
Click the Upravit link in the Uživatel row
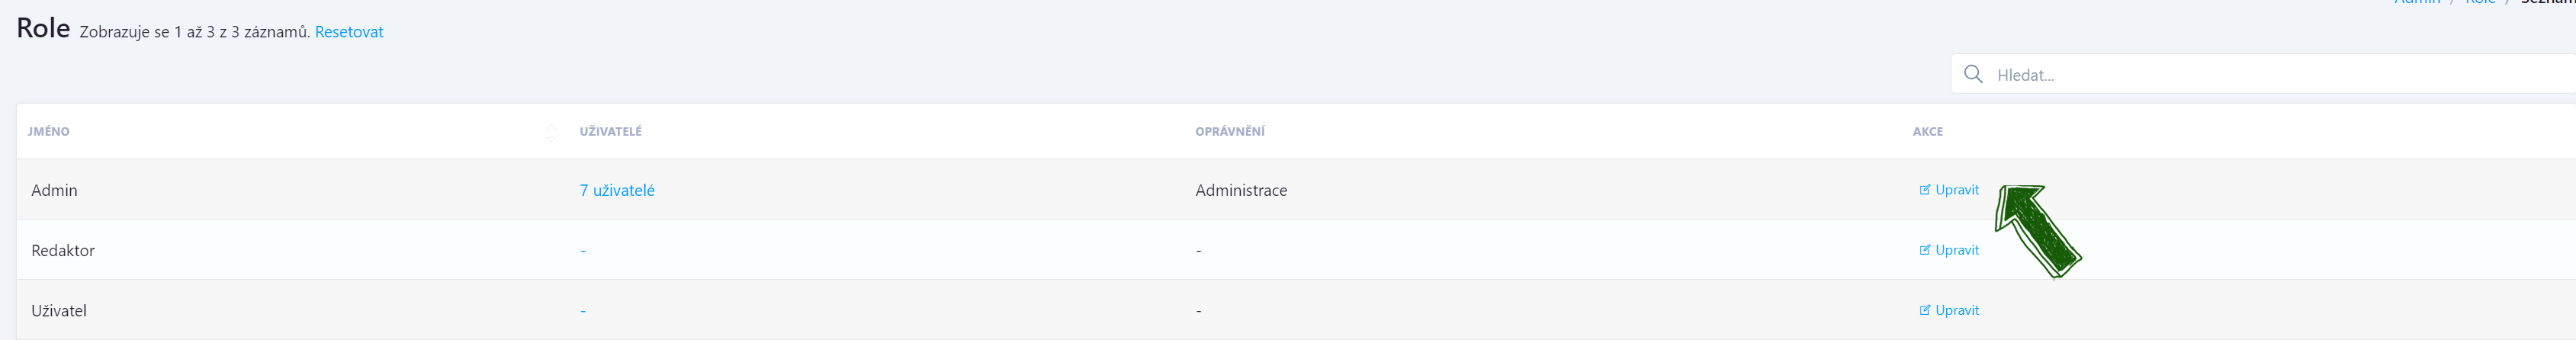(x=1956, y=310)
